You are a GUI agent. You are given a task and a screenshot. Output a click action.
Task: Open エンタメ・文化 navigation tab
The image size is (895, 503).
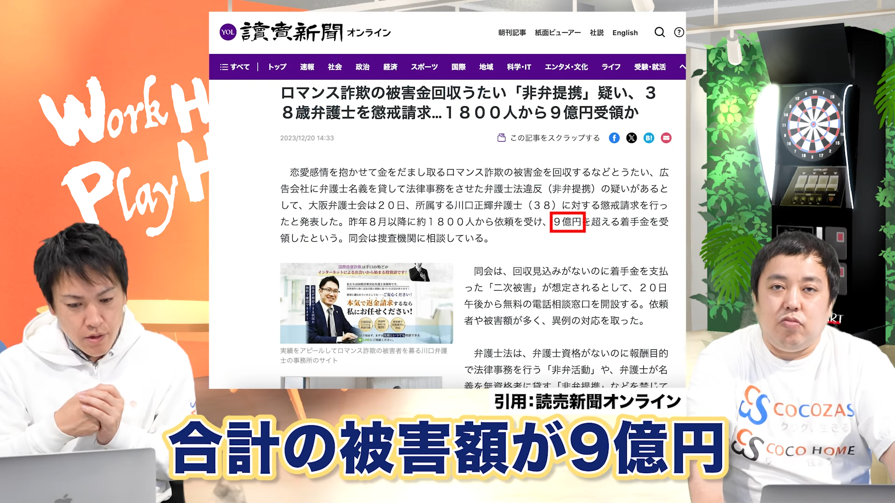point(566,67)
